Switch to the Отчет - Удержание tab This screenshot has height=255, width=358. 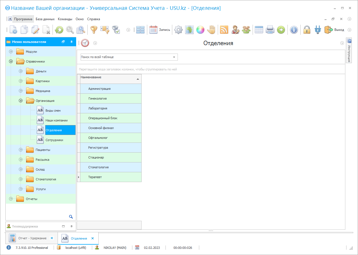[32, 238]
